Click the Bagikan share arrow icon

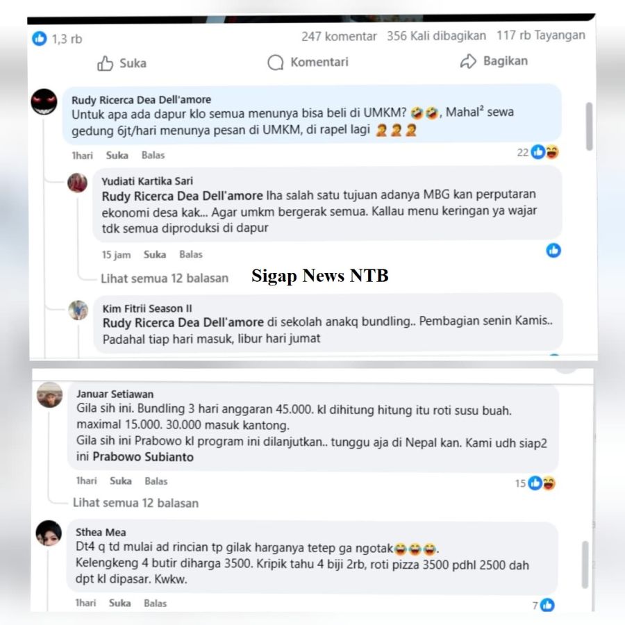468,61
